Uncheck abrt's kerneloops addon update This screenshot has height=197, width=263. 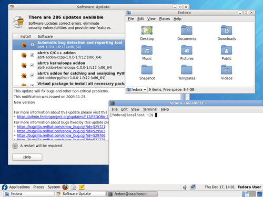pos(32,65)
